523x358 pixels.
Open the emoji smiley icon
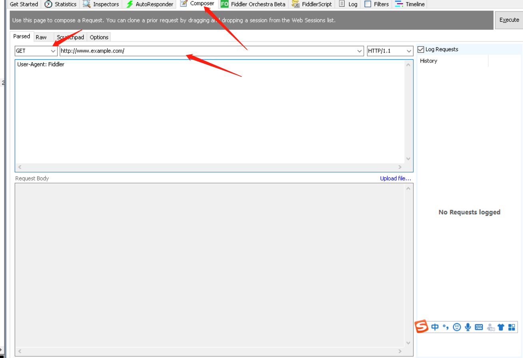(x=457, y=327)
